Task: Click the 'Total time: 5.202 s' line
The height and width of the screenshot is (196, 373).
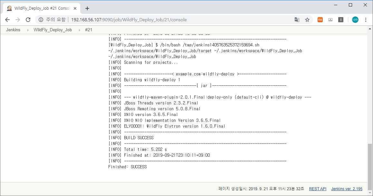Action: point(138,150)
